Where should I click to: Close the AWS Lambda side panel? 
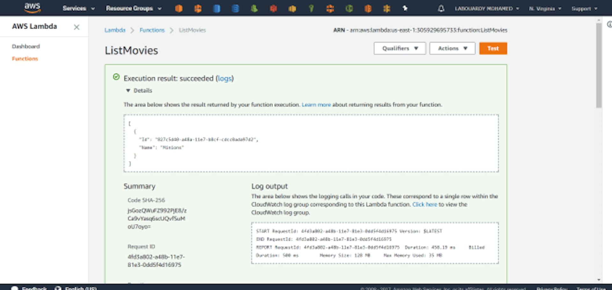point(76,27)
